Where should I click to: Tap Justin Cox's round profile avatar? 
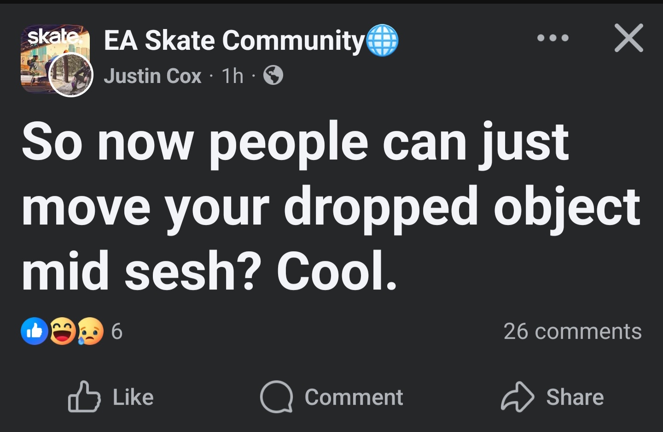click(x=71, y=75)
